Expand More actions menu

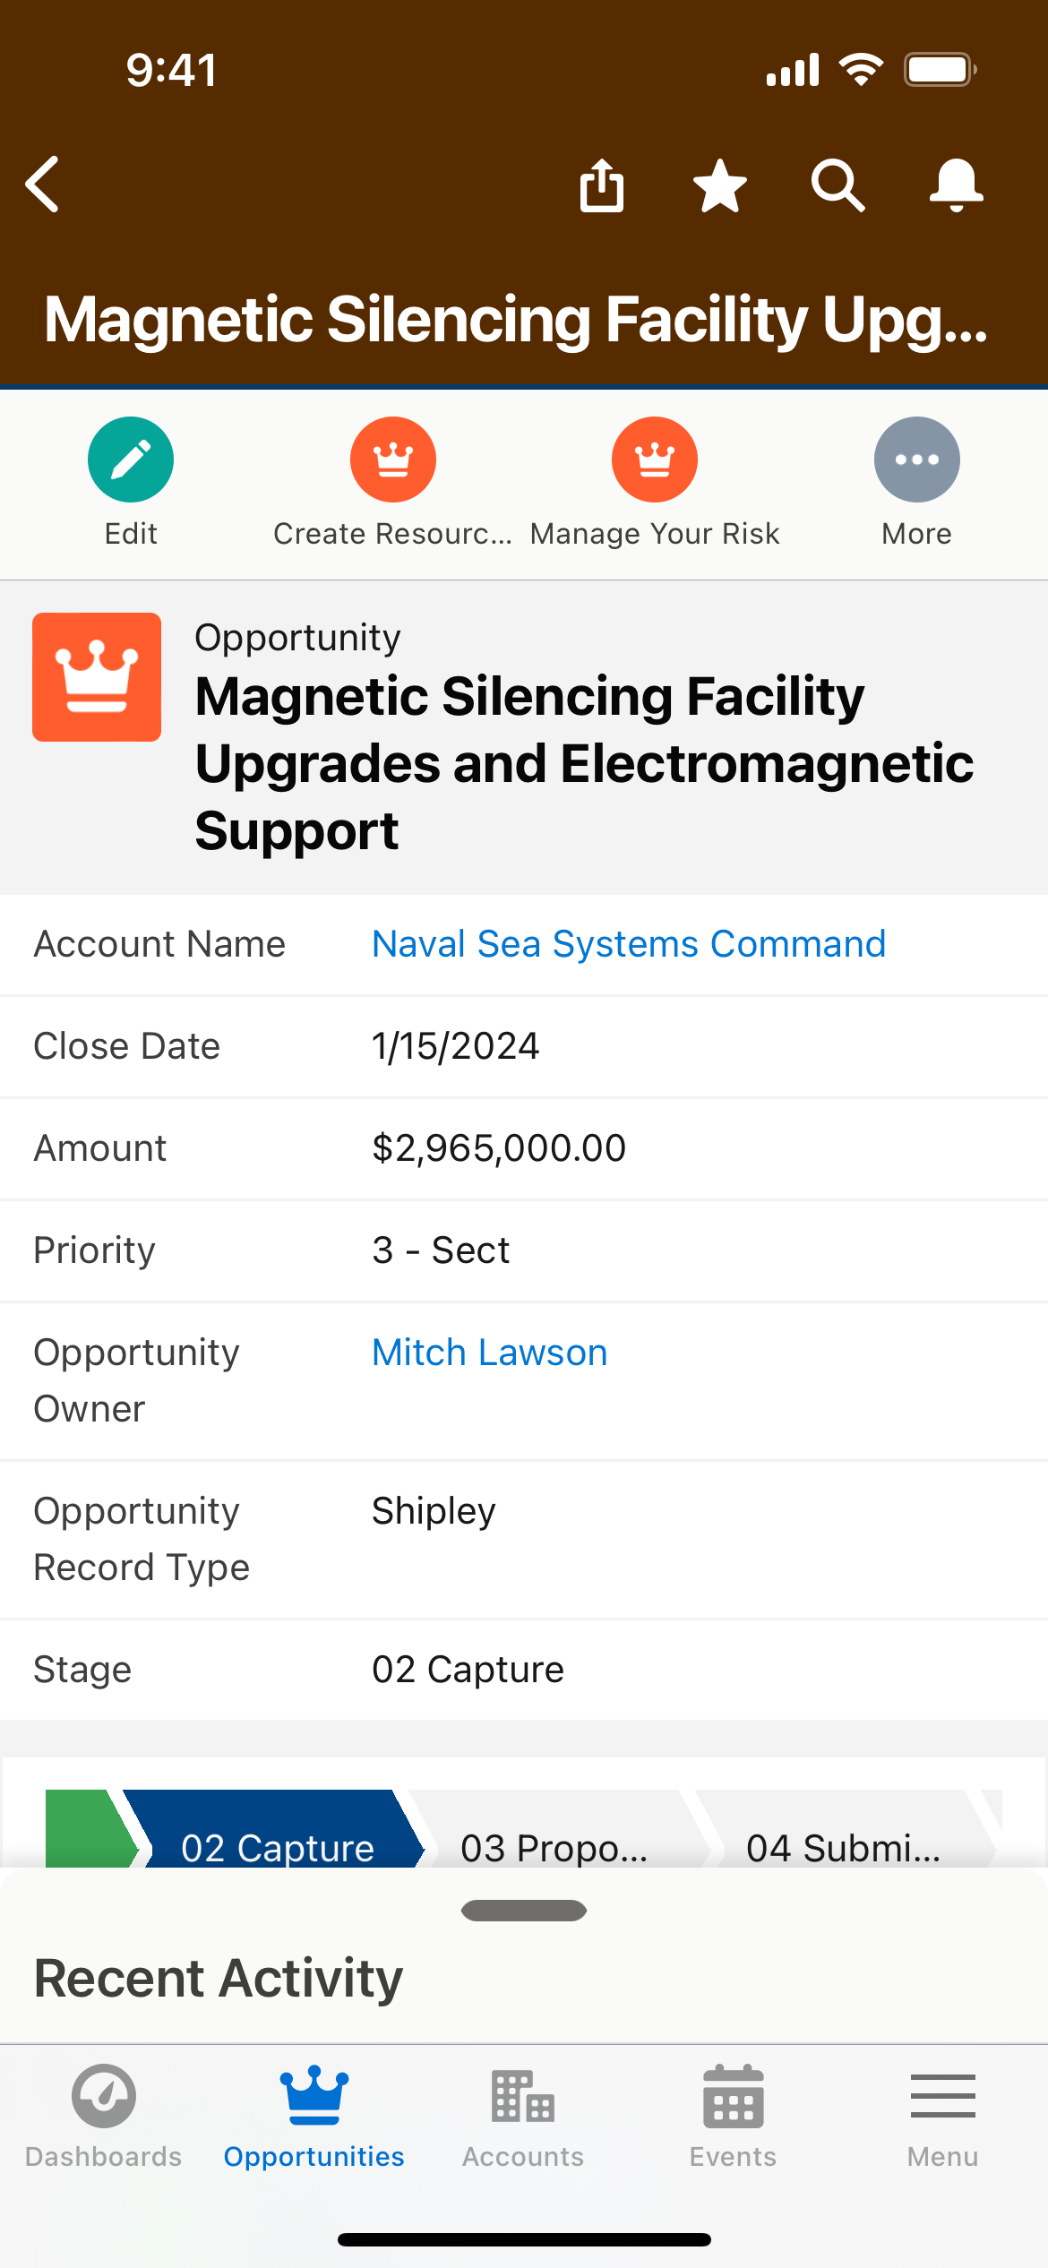[916, 460]
